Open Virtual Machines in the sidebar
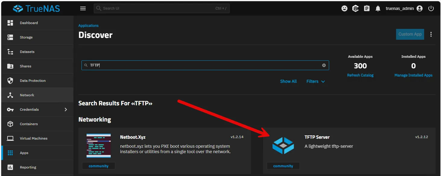Image resolution: width=441 pixels, height=176 pixels. [33, 138]
